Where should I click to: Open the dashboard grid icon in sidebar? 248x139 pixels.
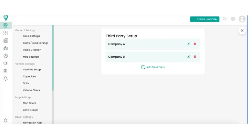pos(6,33)
